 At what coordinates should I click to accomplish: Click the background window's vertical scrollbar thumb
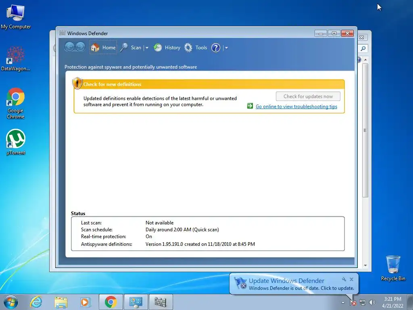point(365,130)
